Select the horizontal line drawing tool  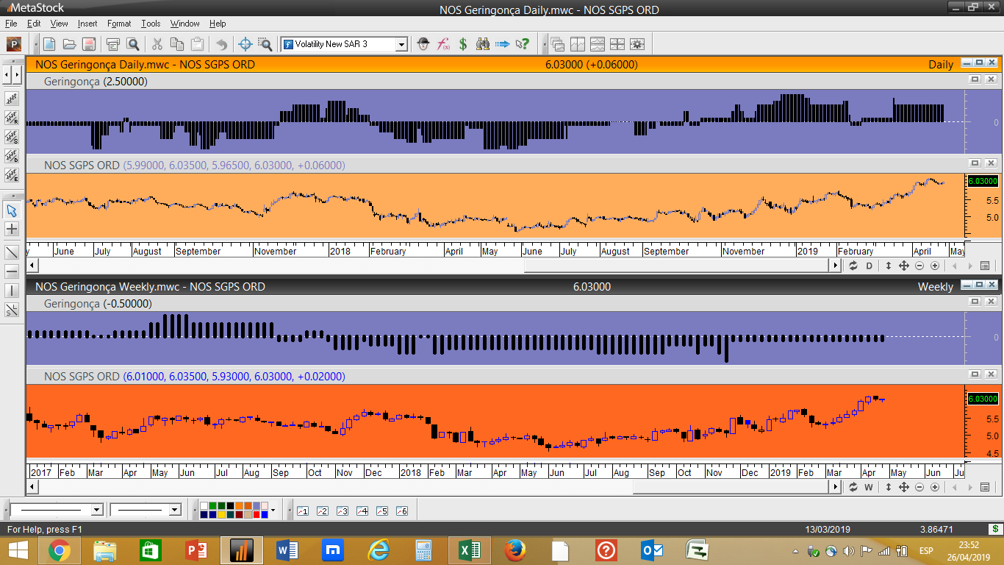12,271
